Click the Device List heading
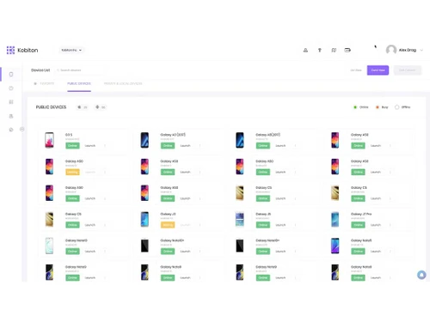 pyautogui.click(x=40, y=70)
